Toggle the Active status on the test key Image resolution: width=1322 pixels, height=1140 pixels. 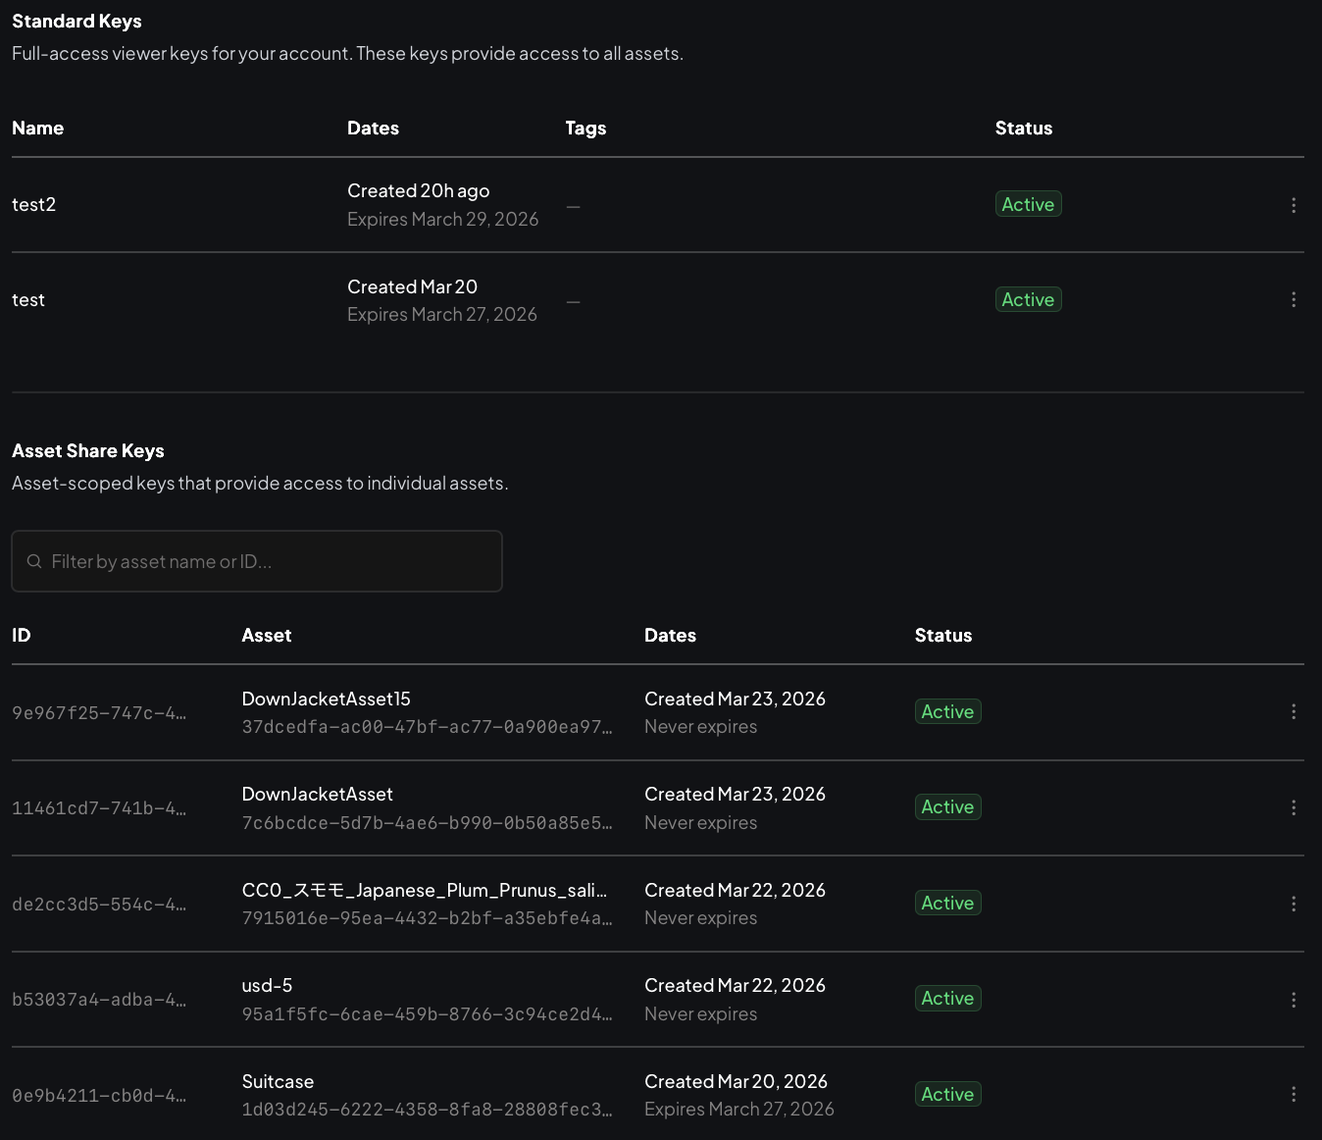pos(1028,298)
